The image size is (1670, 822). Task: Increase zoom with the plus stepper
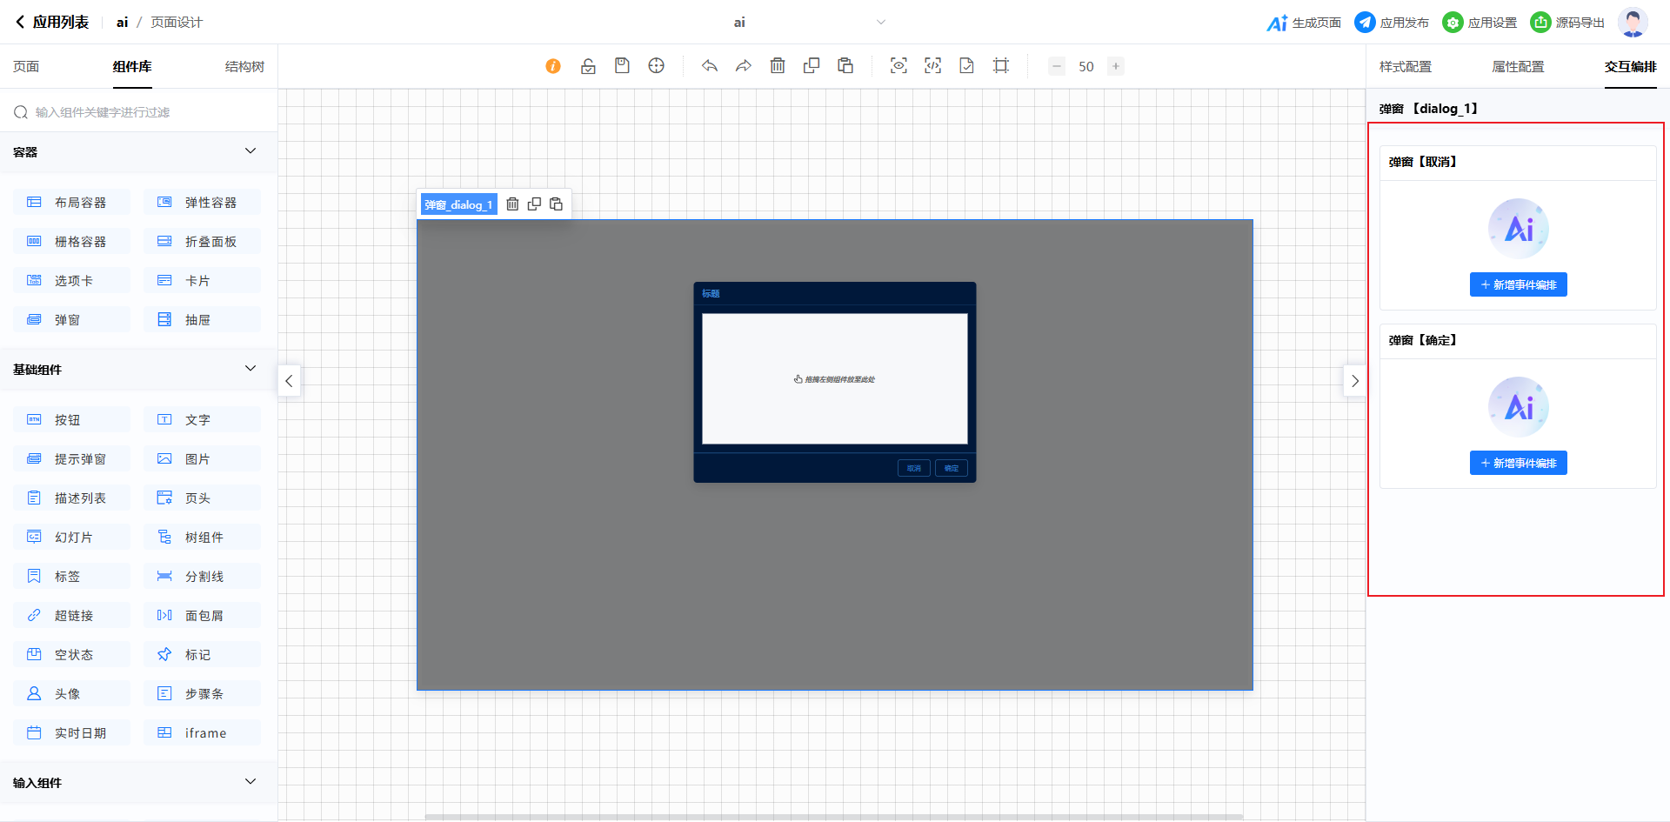1115,66
